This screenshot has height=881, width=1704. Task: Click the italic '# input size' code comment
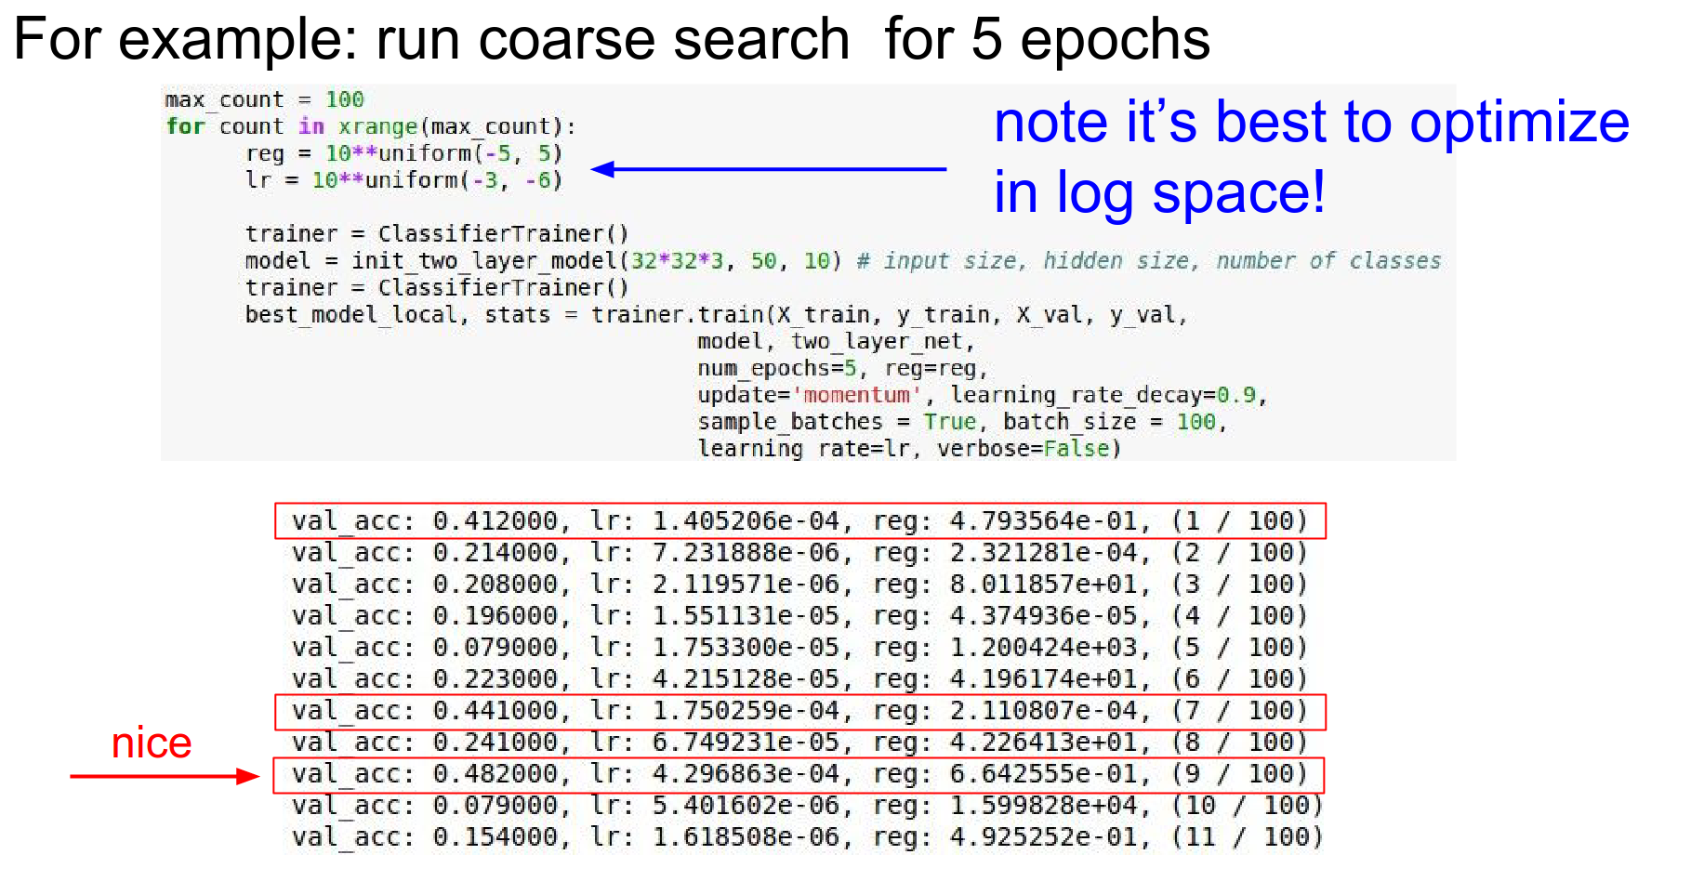(1148, 261)
